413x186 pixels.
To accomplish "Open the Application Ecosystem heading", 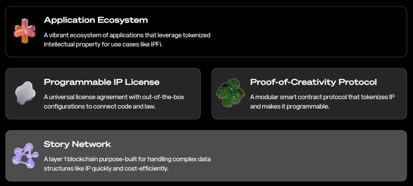I will click(96, 20).
